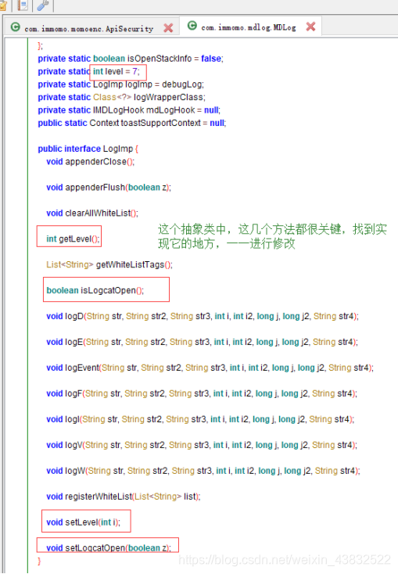This screenshot has height=574, width=398.
Task: Click the 'int level = 7' declaration
Action: [116, 71]
